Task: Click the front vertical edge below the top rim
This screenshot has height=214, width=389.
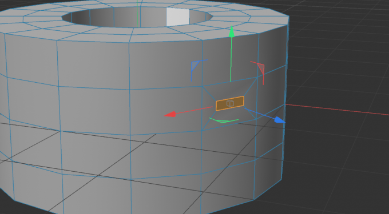Action: [x=129, y=66]
